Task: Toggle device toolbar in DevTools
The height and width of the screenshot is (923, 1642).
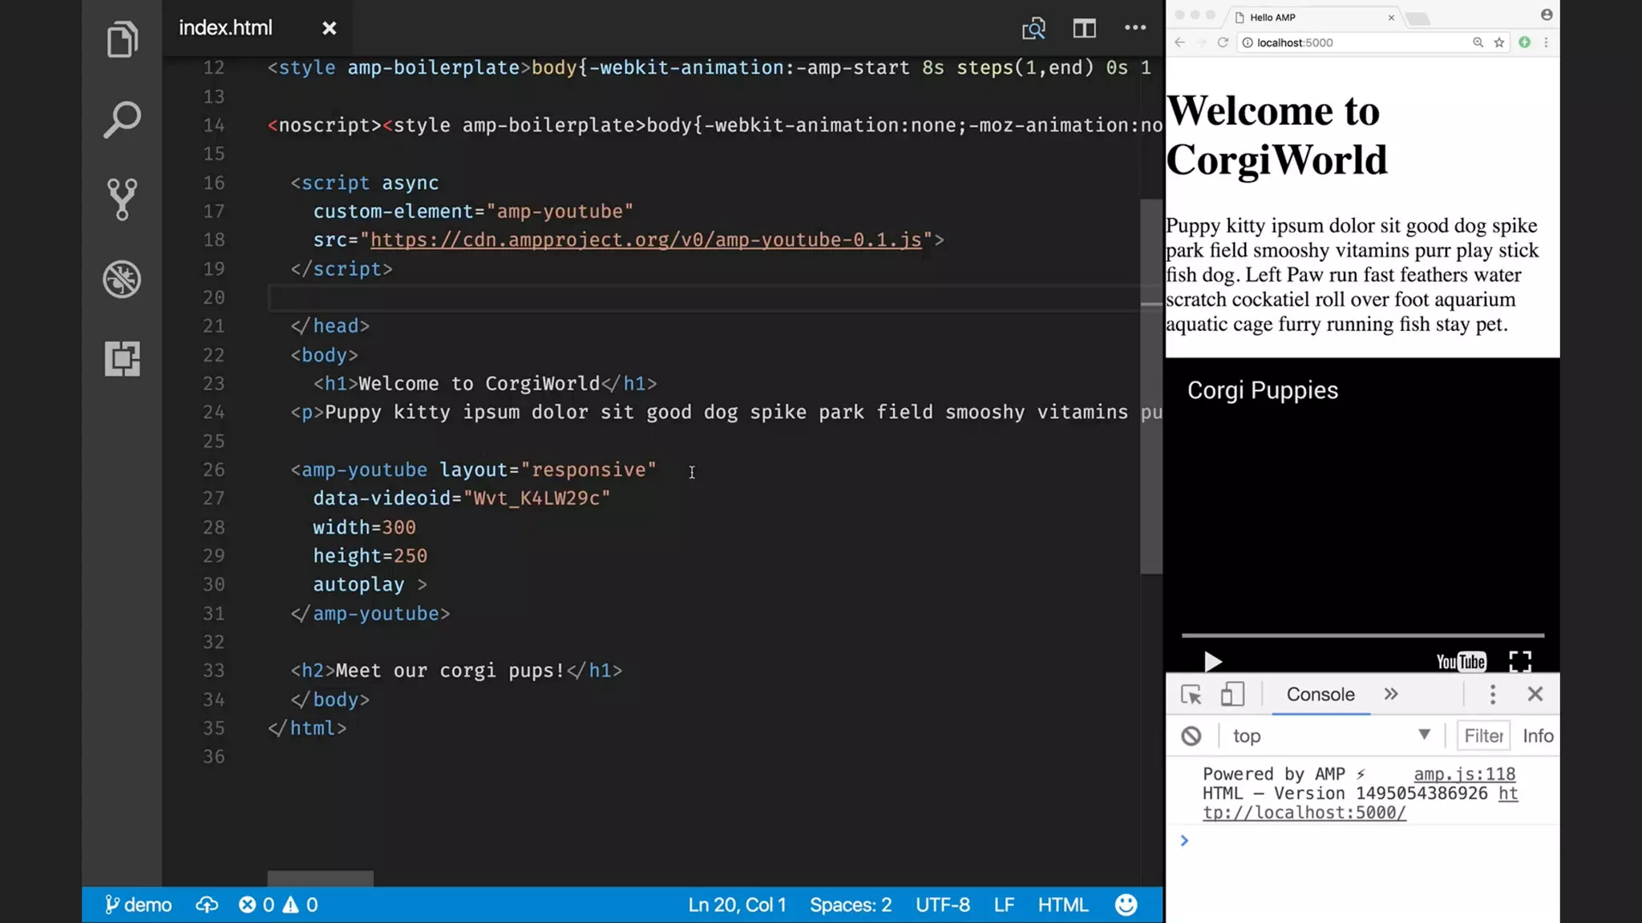Action: pyautogui.click(x=1231, y=694)
